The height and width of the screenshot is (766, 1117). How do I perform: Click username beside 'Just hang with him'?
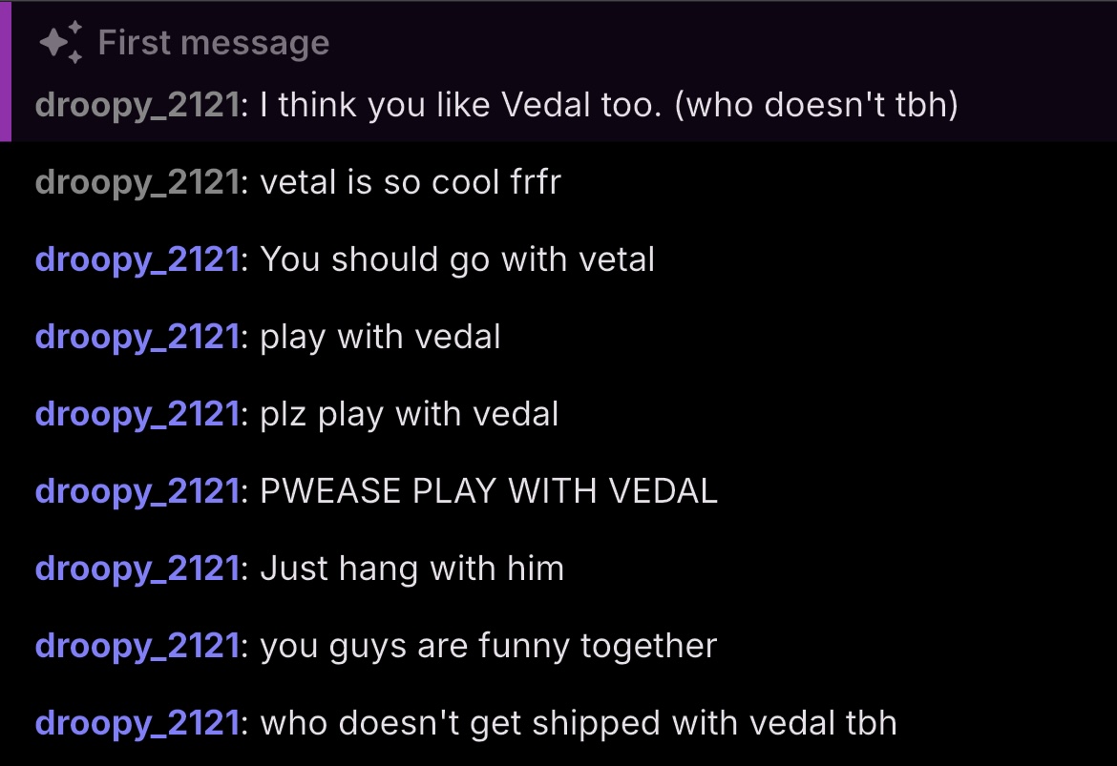point(135,569)
